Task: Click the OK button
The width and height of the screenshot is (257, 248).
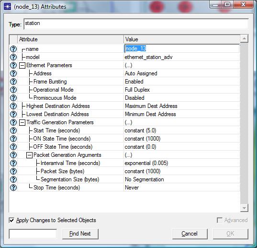Action: pos(231,234)
